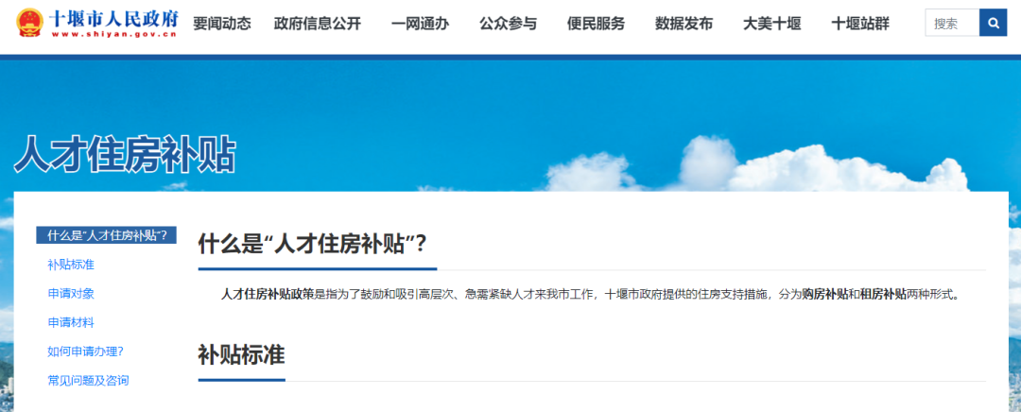Click the 什么是"人才住房补贴"? main heading

tap(312, 244)
